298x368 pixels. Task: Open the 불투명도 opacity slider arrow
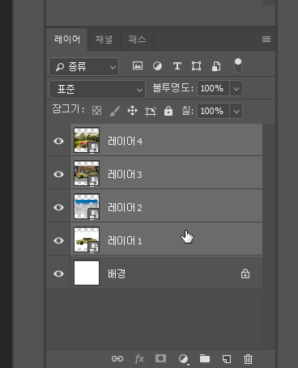tap(236, 88)
